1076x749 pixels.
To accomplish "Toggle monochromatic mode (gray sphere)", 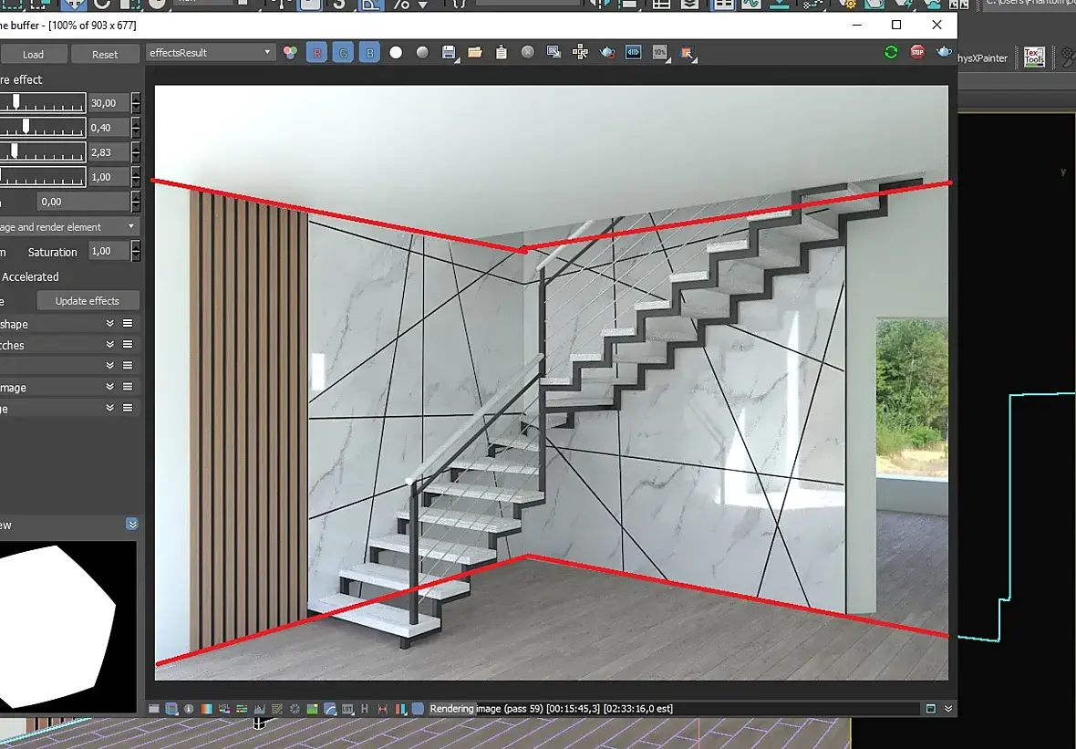I will [423, 53].
